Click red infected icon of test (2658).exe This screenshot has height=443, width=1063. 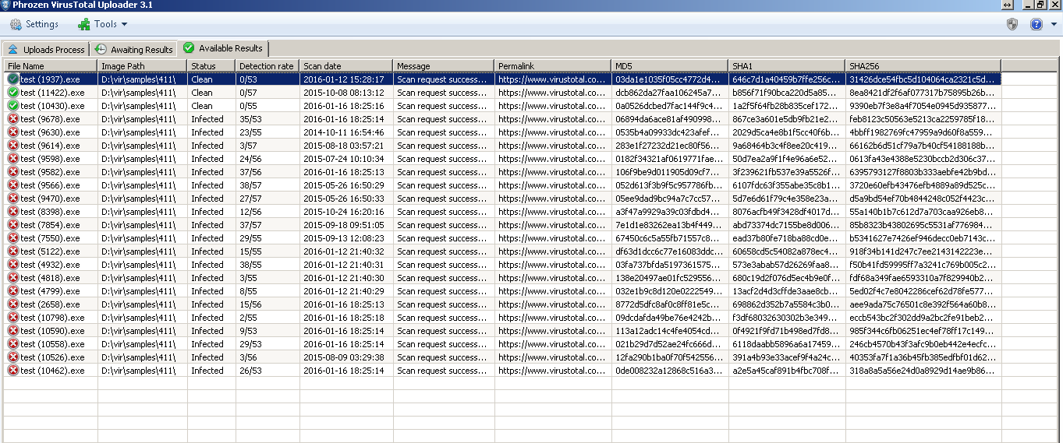(12, 304)
